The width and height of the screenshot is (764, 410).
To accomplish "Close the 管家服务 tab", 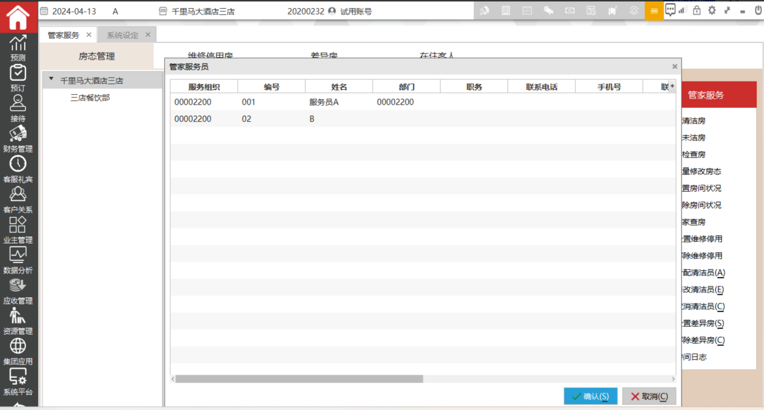I will coord(89,35).
